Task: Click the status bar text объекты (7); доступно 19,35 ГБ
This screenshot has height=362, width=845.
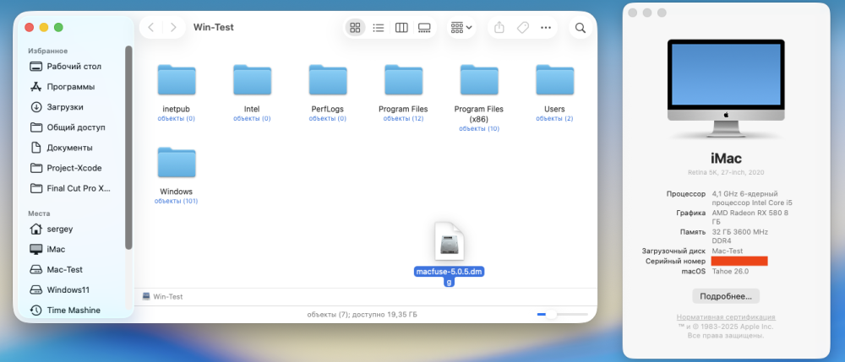Action: point(363,315)
